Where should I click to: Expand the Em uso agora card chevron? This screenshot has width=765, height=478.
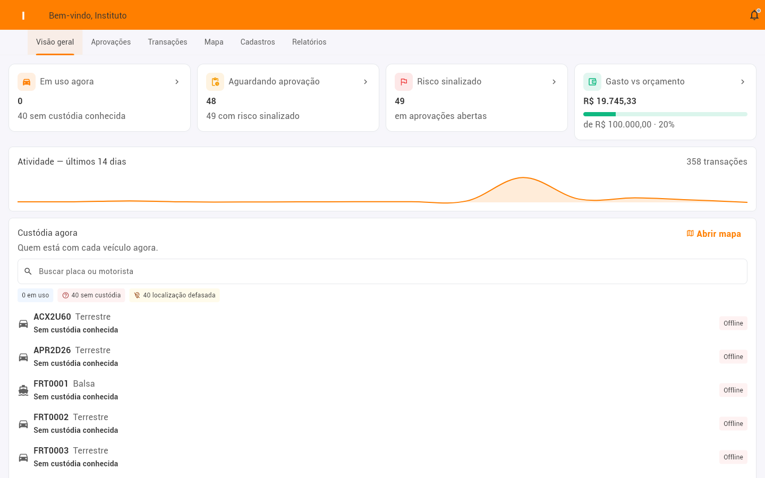pyautogui.click(x=177, y=82)
